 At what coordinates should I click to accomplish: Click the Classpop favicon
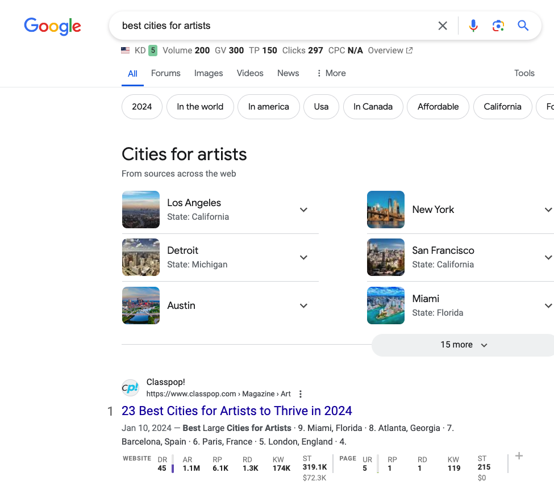[130, 387]
